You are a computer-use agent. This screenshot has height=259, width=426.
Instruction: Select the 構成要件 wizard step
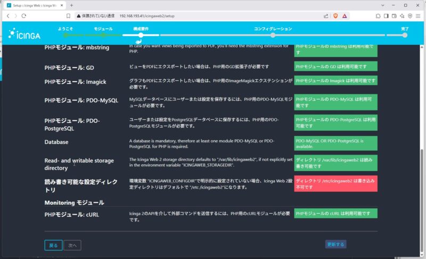(141, 29)
